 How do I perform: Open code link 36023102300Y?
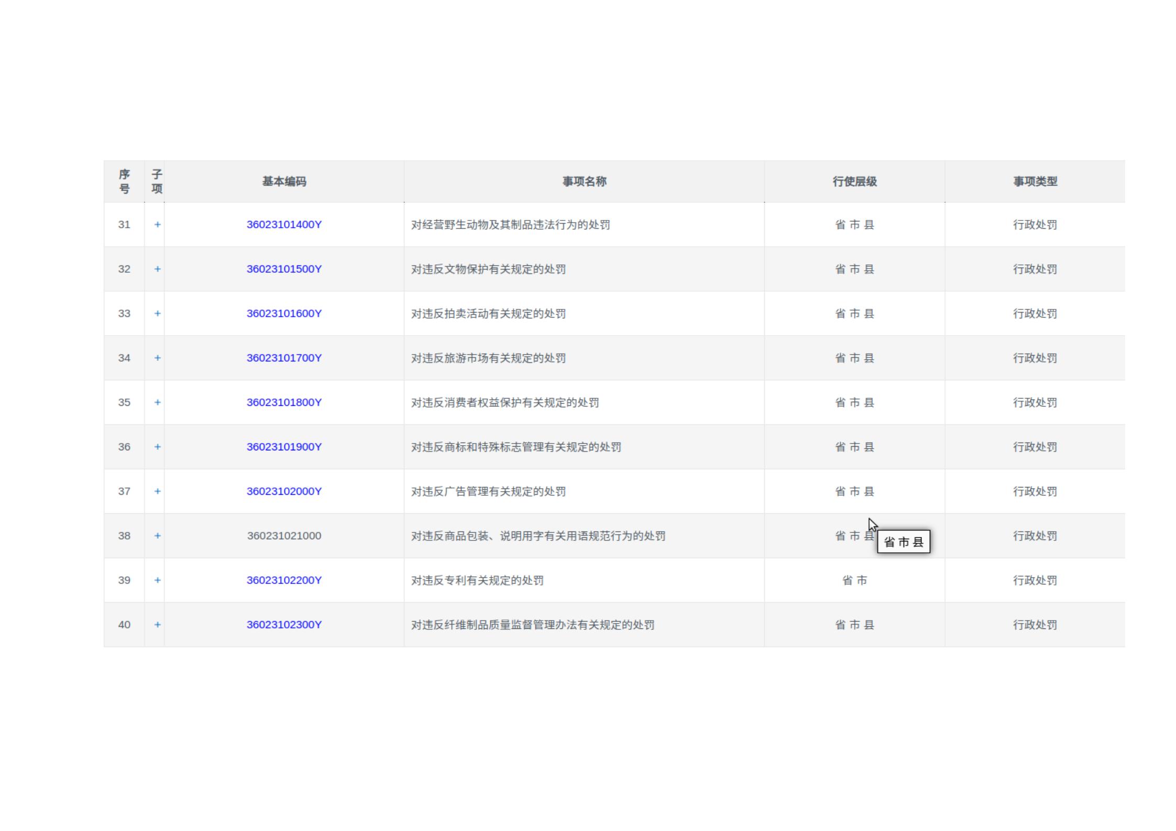pos(284,625)
